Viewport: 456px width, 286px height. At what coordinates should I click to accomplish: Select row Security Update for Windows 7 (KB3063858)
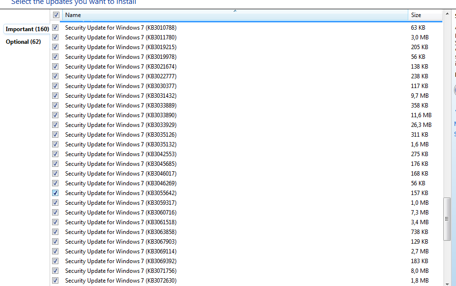pyautogui.click(x=246, y=232)
